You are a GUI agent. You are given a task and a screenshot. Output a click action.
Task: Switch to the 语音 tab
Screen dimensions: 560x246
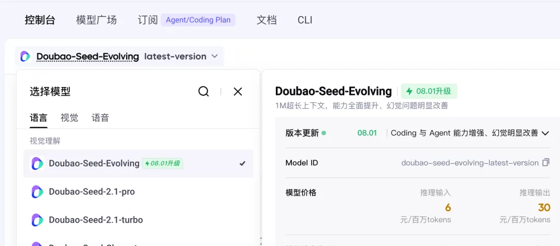[101, 118]
